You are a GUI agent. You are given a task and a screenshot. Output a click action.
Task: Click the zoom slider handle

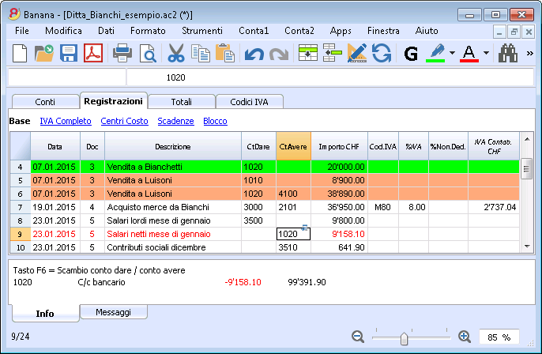[x=405, y=337]
